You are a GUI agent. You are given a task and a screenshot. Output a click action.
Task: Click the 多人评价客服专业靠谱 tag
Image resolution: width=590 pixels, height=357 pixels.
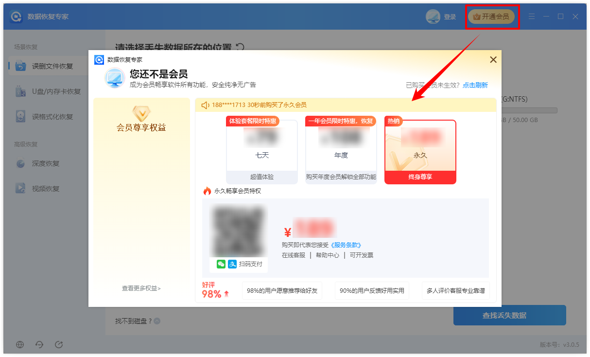click(x=455, y=291)
